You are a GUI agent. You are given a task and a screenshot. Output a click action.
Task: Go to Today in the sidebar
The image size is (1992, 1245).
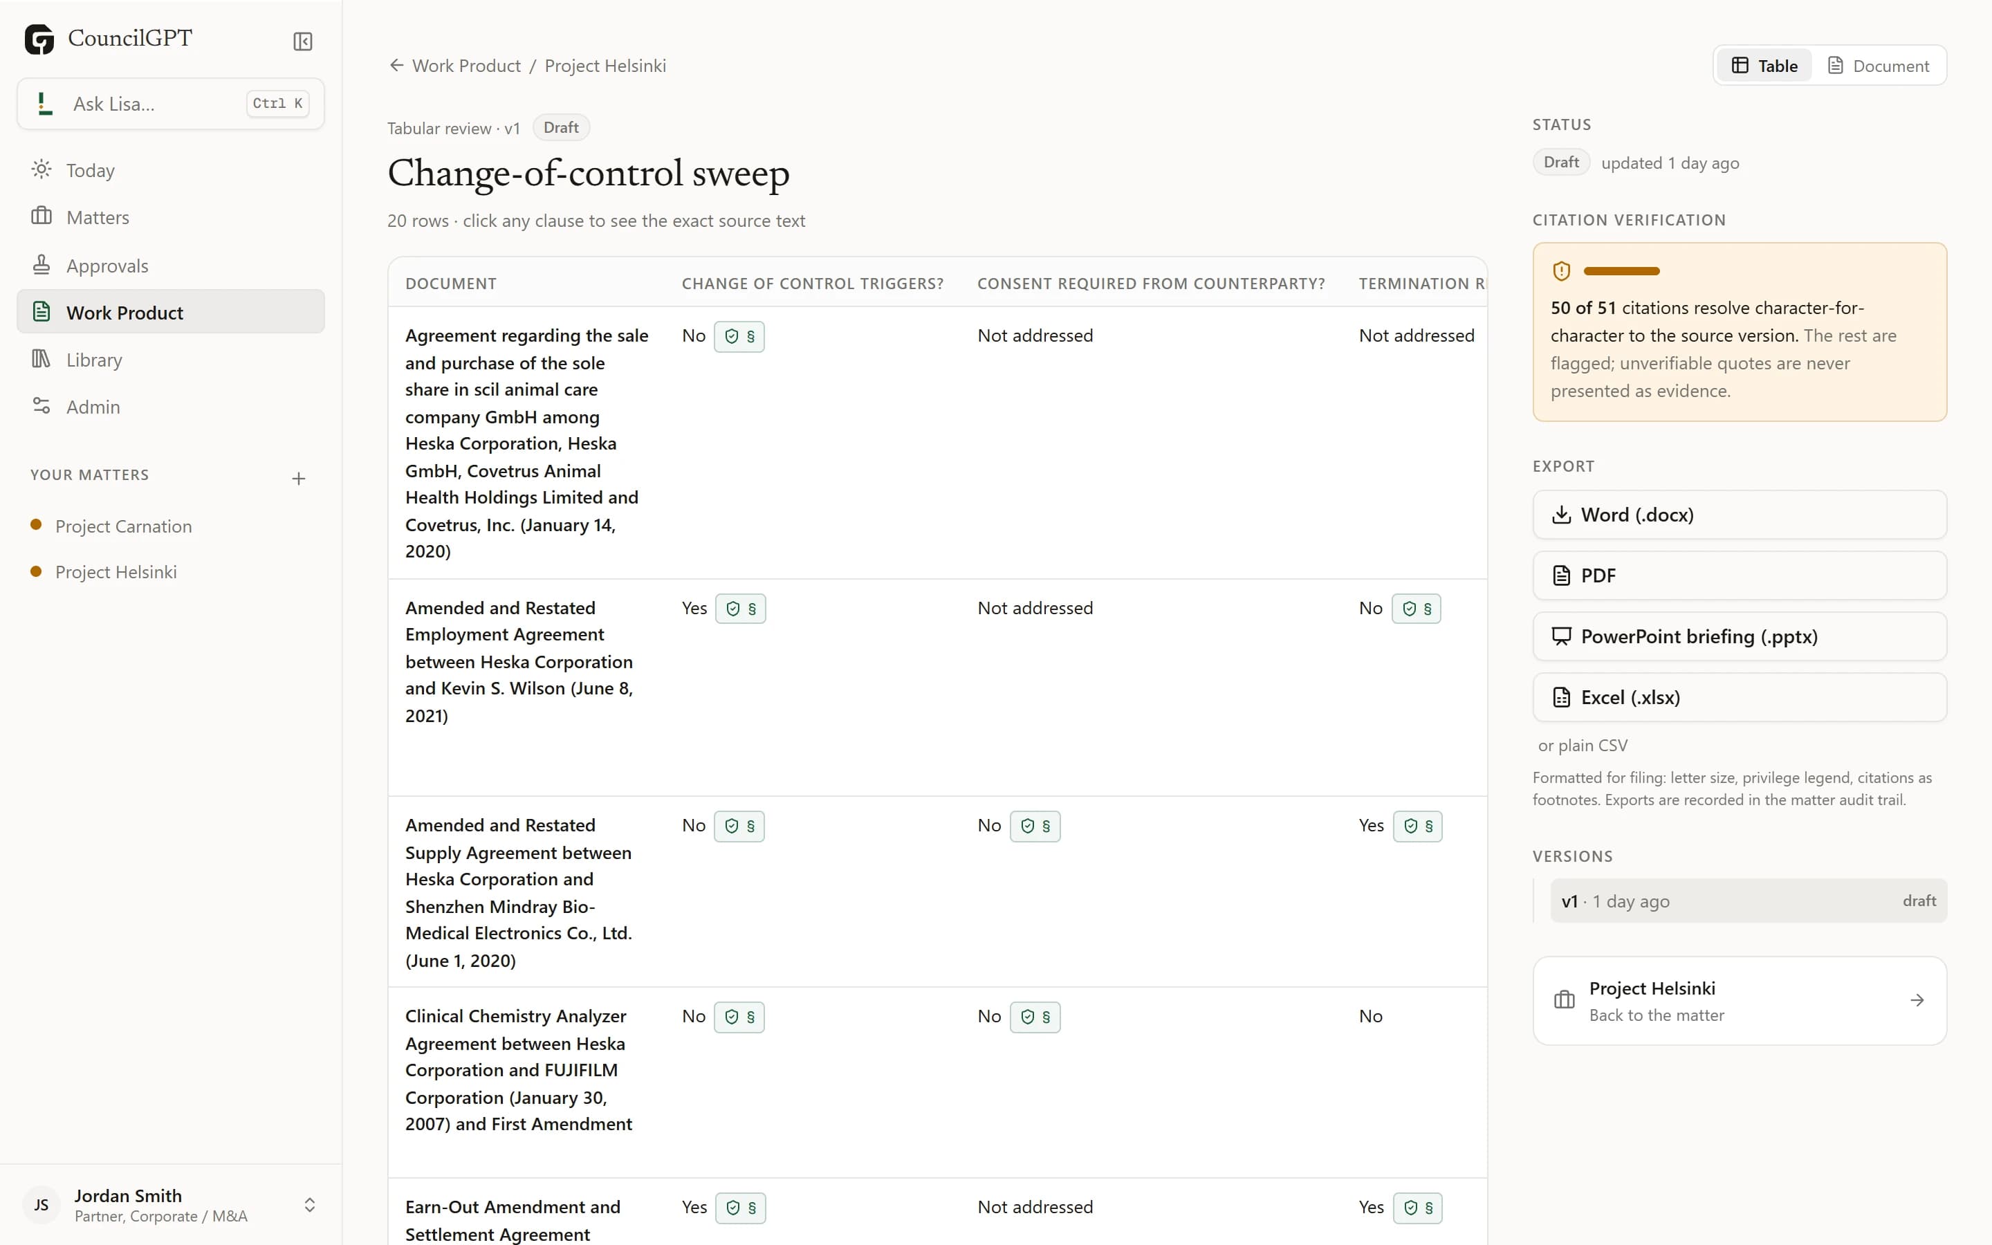(170, 170)
